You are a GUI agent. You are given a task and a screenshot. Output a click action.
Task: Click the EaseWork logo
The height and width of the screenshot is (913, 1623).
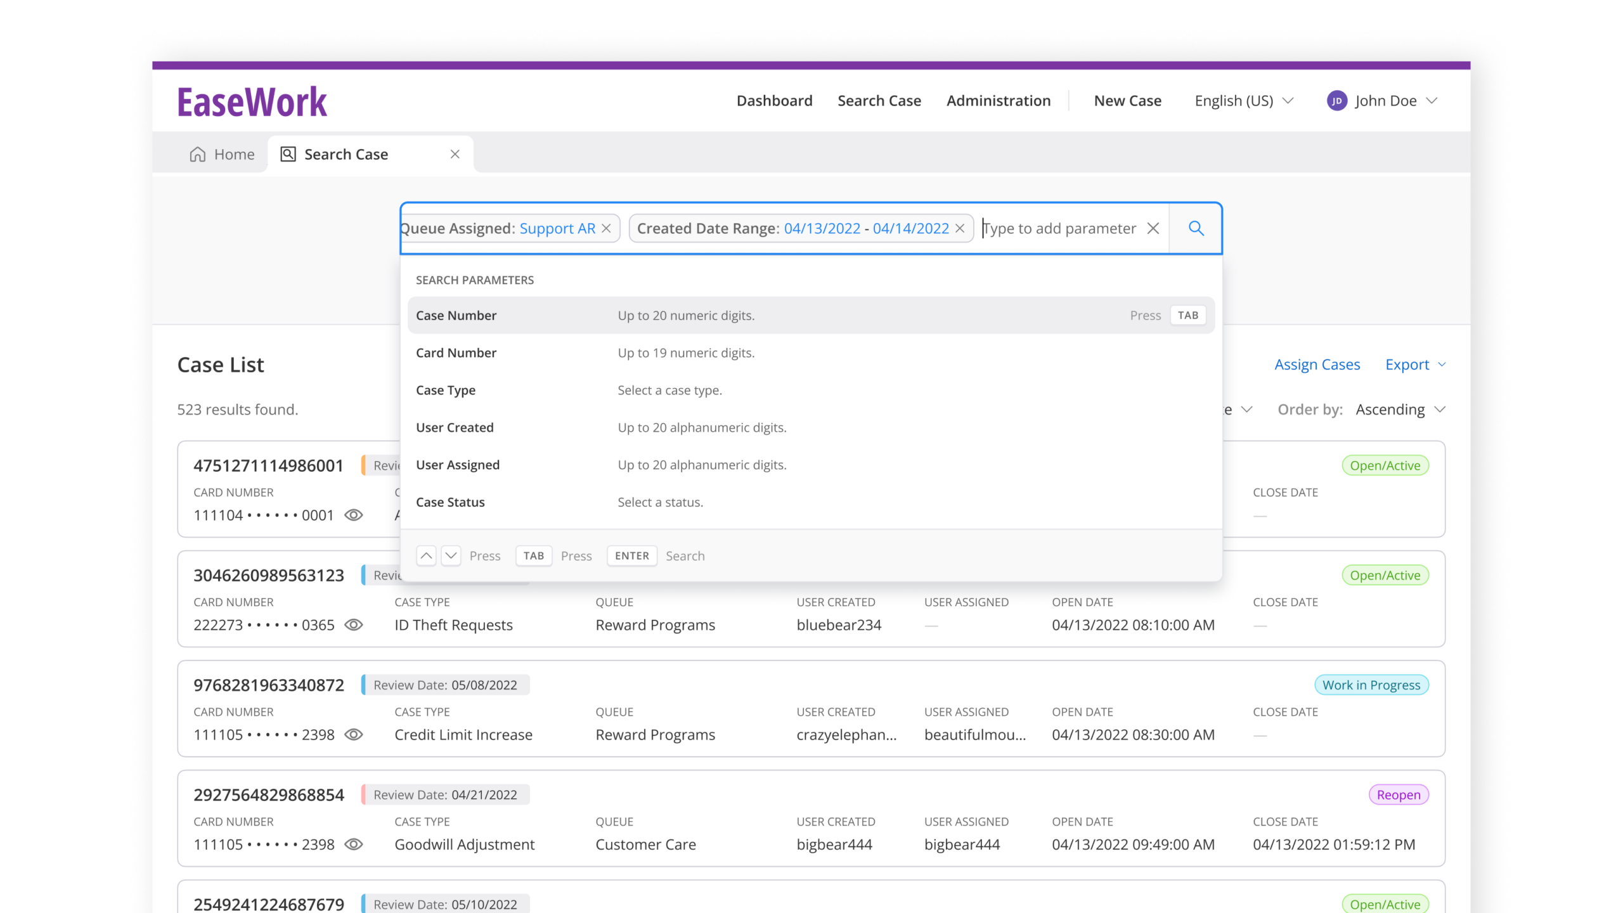[x=252, y=100]
